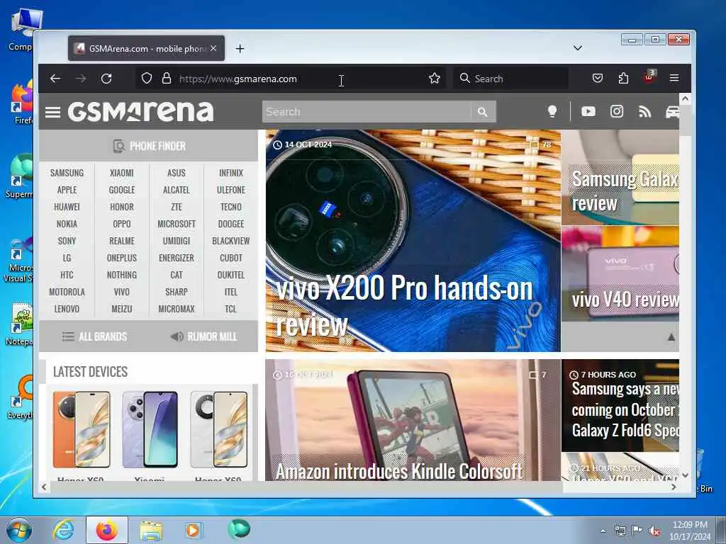Screen dimensions: 726x544
Task: Open Windows Explorer folder taskbar icon
Action: click(x=151, y=531)
